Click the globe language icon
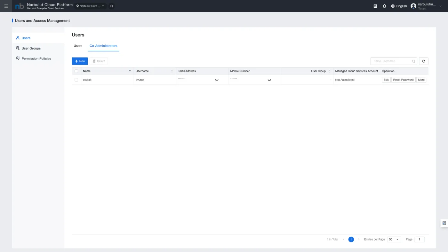Image resolution: width=448 pixels, height=252 pixels. click(x=393, y=6)
